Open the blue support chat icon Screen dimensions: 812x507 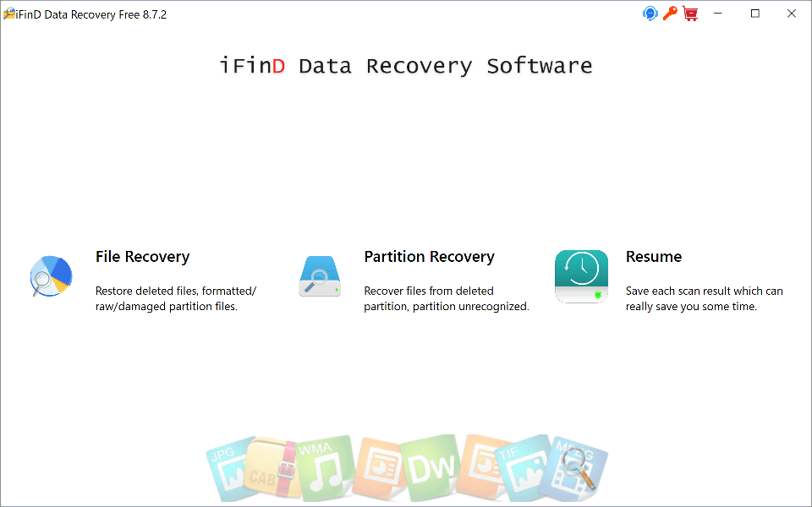coord(650,14)
